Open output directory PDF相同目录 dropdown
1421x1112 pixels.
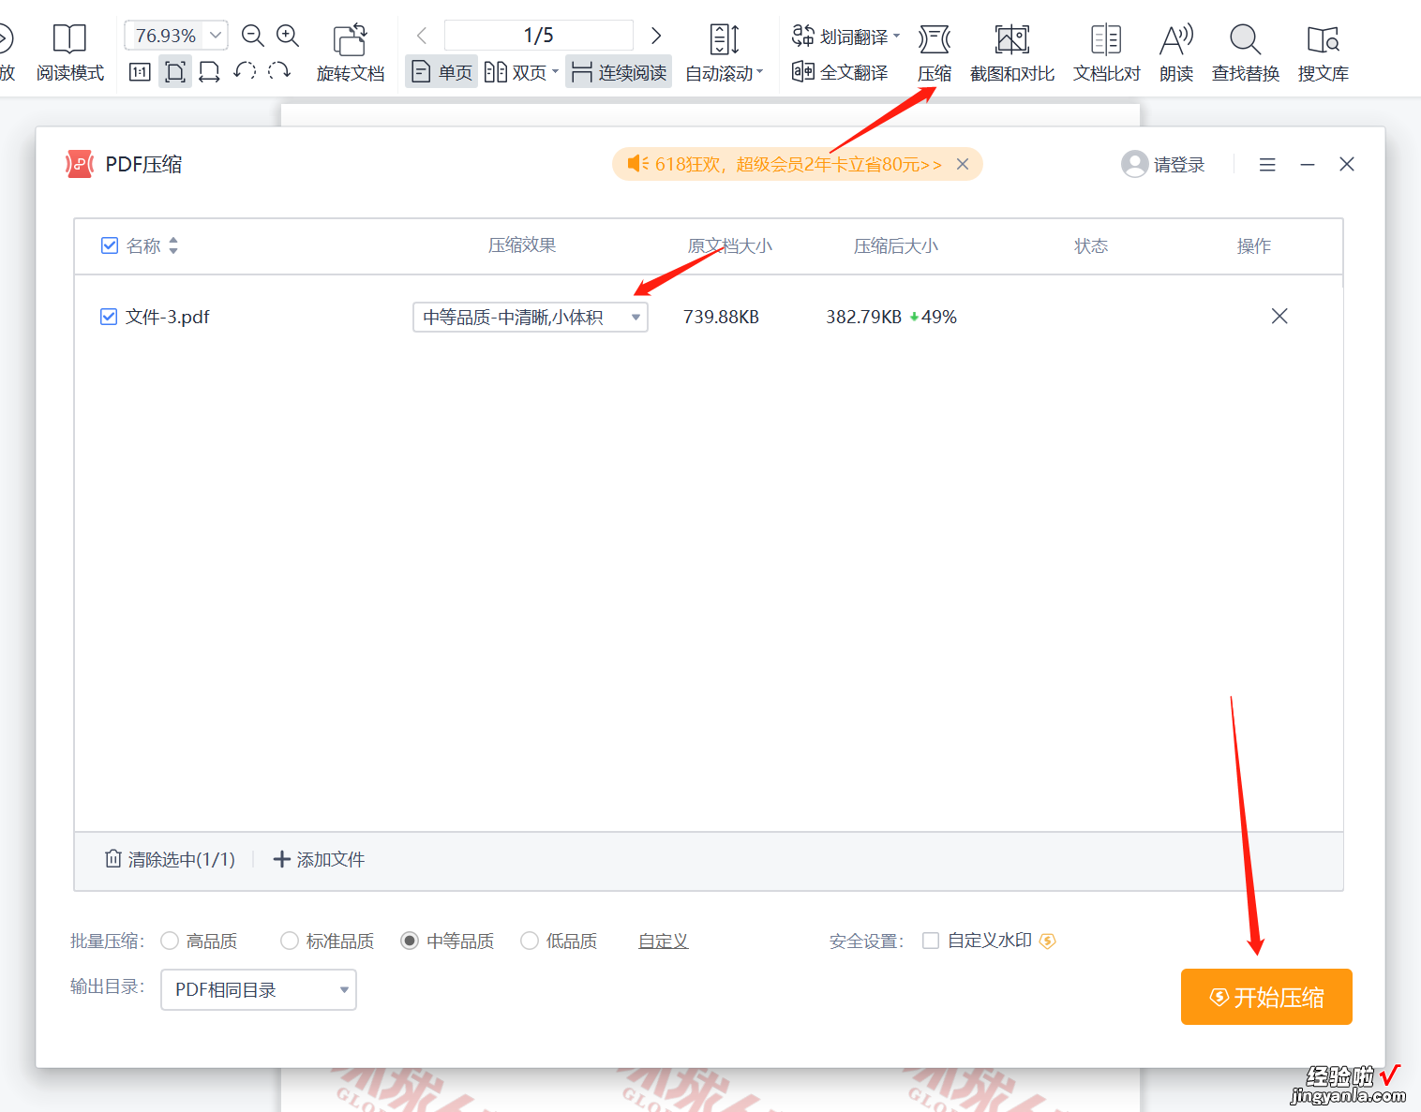click(259, 990)
